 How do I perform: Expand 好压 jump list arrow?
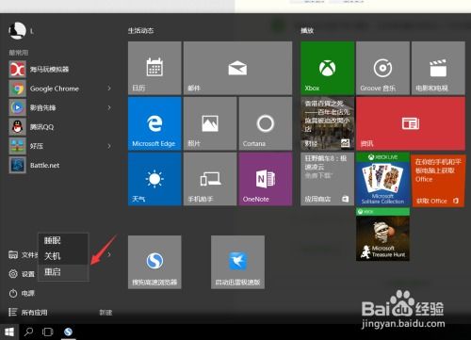pyautogui.click(x=109, y=146)
